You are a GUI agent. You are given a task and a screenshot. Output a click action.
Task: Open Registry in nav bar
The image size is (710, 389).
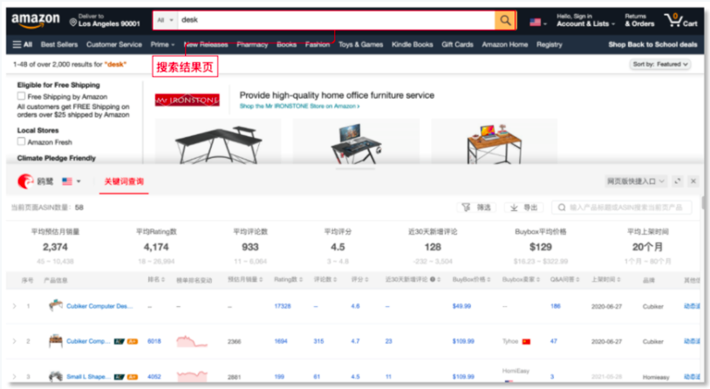550,44
